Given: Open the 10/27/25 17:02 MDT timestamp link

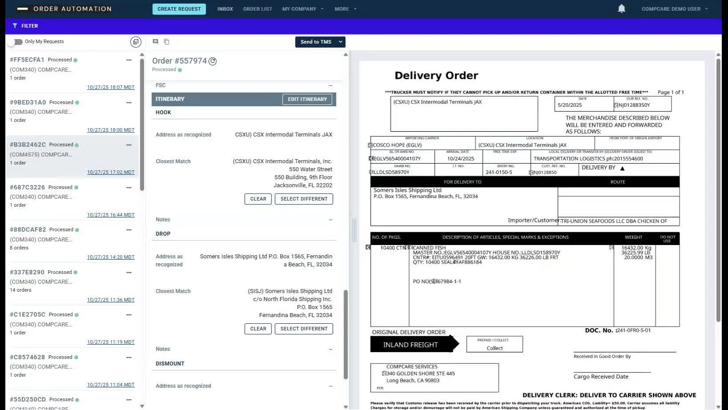Looking at the screenshot, I should [x=111, y=172].
